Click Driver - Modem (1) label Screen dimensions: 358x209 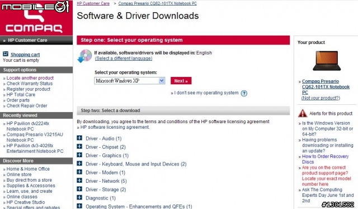(105, 172)
